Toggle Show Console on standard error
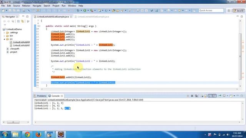246x138 pixels. tap(214, 96)
